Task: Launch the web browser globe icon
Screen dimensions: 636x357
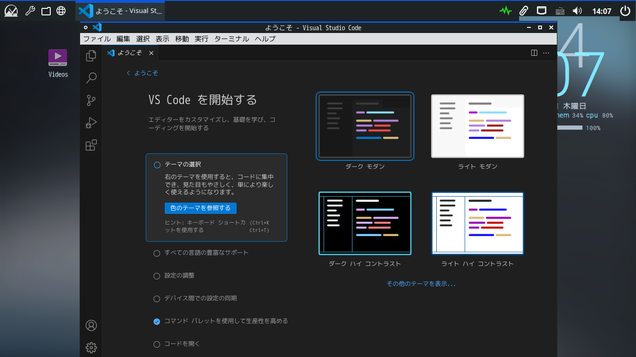Action: coord(61,11)
